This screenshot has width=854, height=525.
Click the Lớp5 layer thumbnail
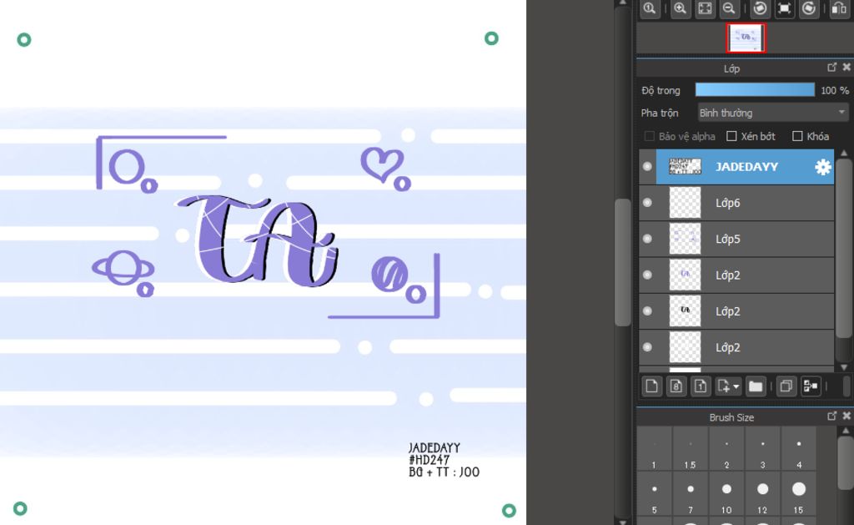[x=685, y=239]
